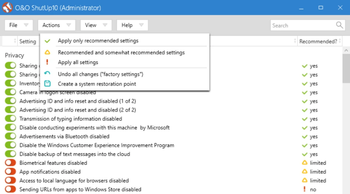Toggle Disable backup of text messages switch
Viewport: 350px width, 194px height.
tap(10, 154)
